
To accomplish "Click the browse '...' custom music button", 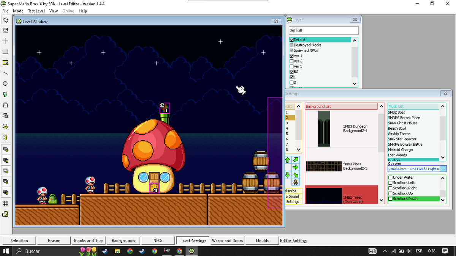I will click(x=443, y=169).
